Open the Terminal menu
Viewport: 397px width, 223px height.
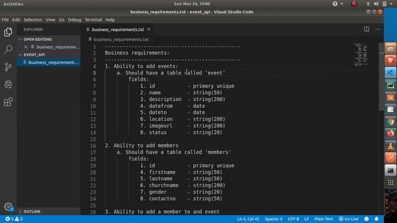pyautogui.click(x=93, y=20)
